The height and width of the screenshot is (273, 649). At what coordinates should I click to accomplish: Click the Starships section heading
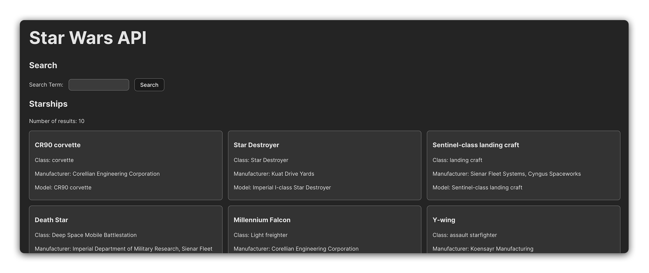[48, 104]
